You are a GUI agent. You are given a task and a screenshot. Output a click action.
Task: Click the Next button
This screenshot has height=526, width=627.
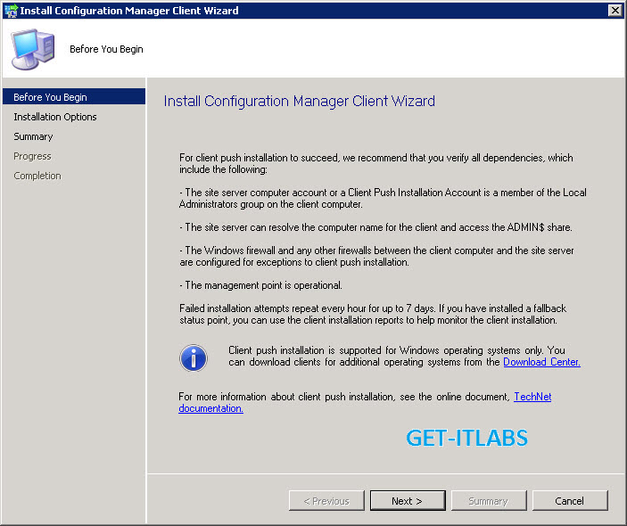coord(408,500)
